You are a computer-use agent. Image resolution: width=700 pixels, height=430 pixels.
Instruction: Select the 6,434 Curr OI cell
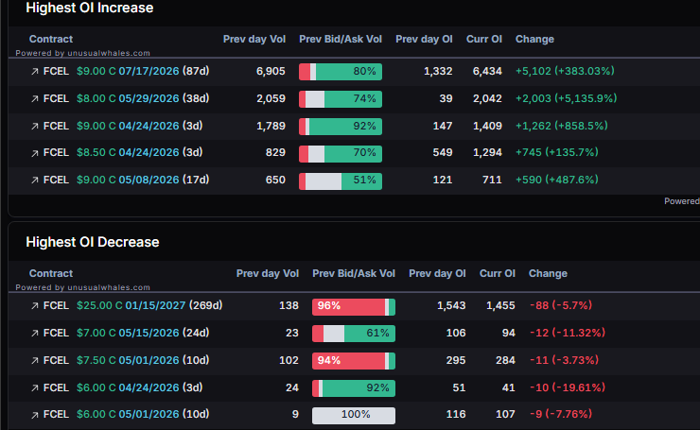pyautogui.click(x=487, y=72)
